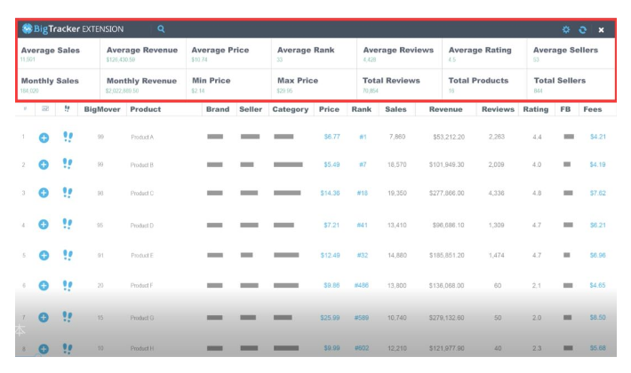Sort table by BigMover column
Image resolution: width=631 pixels, height=373 pixels.
tap(100, 109)
